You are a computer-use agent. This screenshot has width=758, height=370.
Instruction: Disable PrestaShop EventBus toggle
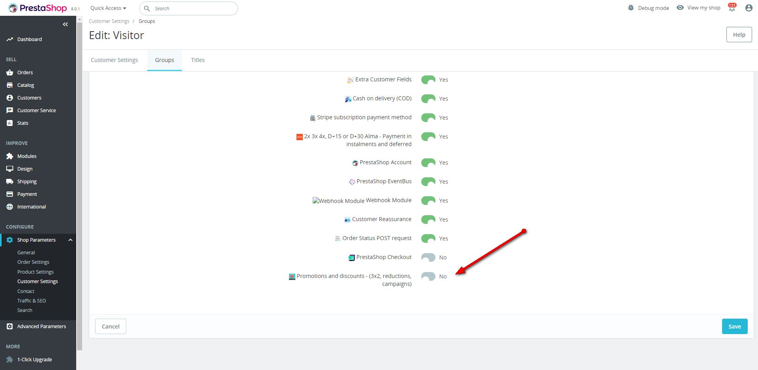[428, 182]
